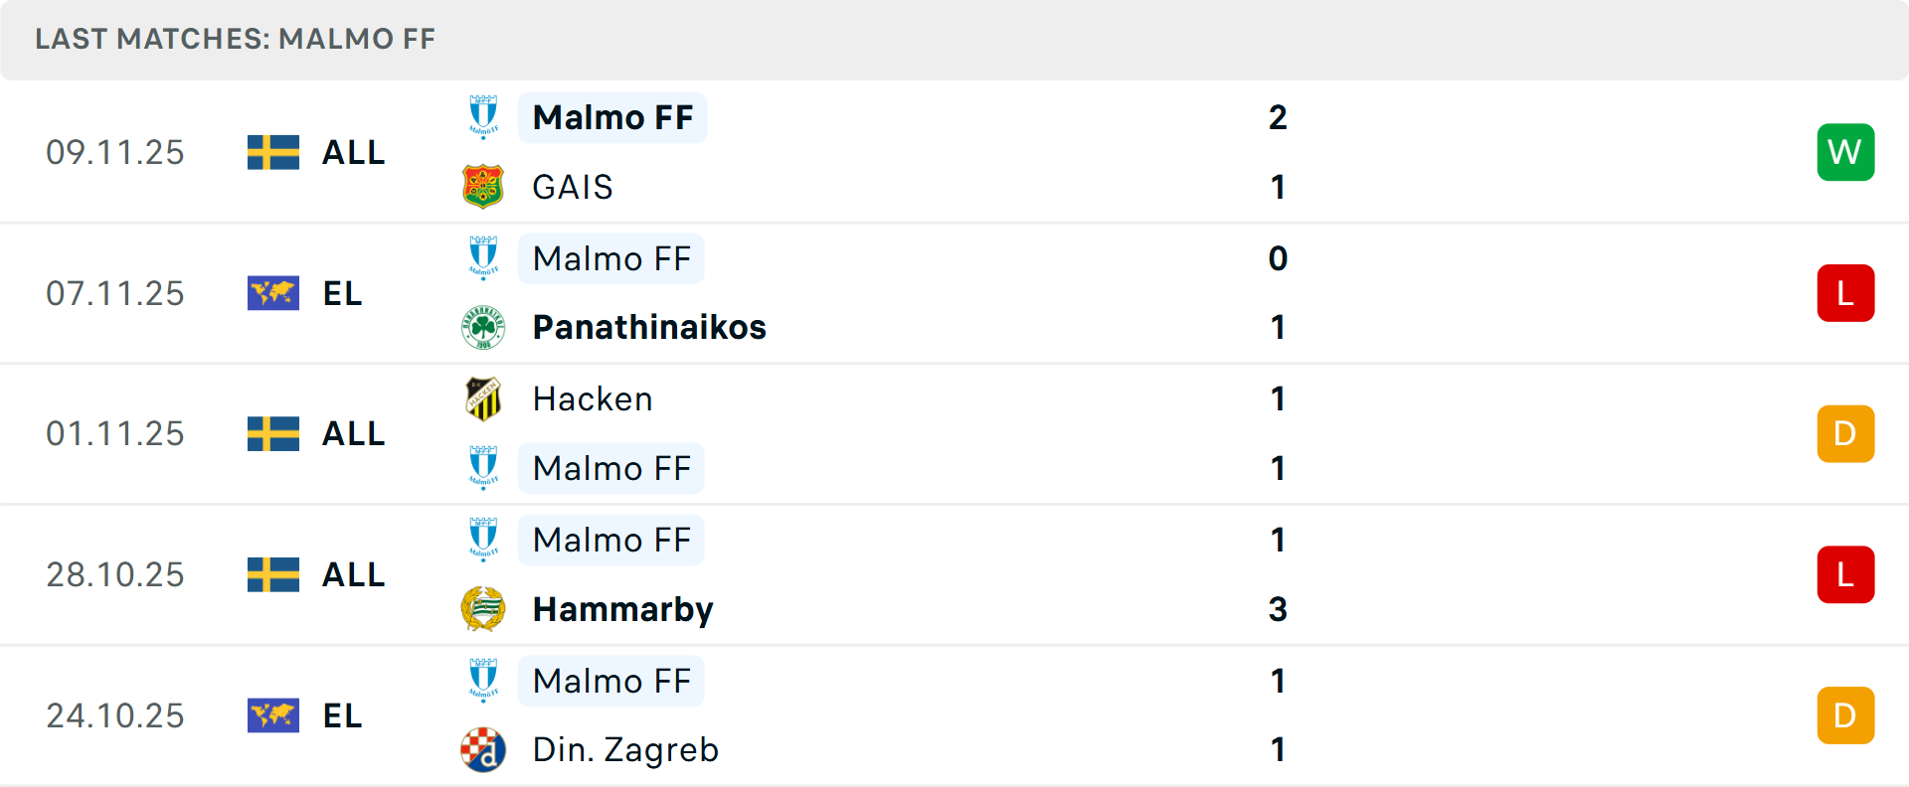Screen dimensions: 1909x787
Task: Click the GAIS club crest icon
Action: (x=483, y=187)
